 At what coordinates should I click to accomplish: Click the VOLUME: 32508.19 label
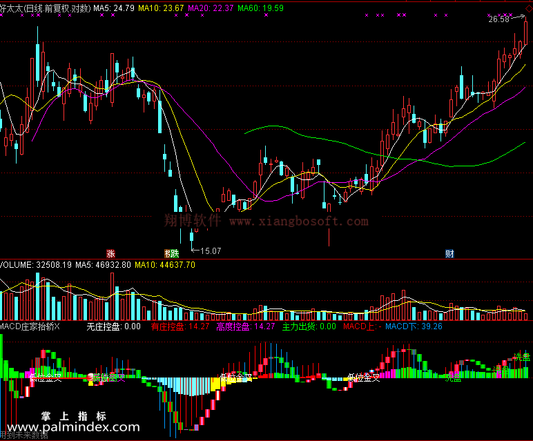click(x=36, y=264)
